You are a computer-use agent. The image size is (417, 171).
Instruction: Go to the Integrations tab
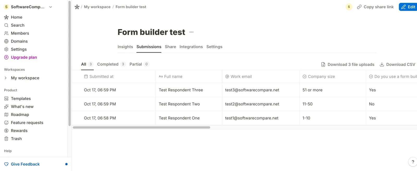(191, 47)
